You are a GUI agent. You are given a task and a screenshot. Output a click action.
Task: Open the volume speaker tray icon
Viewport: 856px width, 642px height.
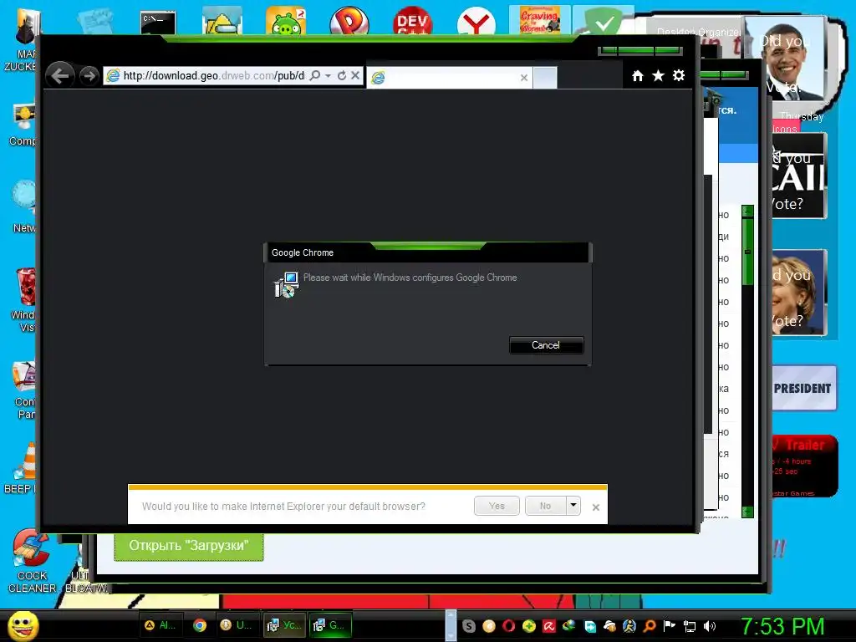point(710,626)
